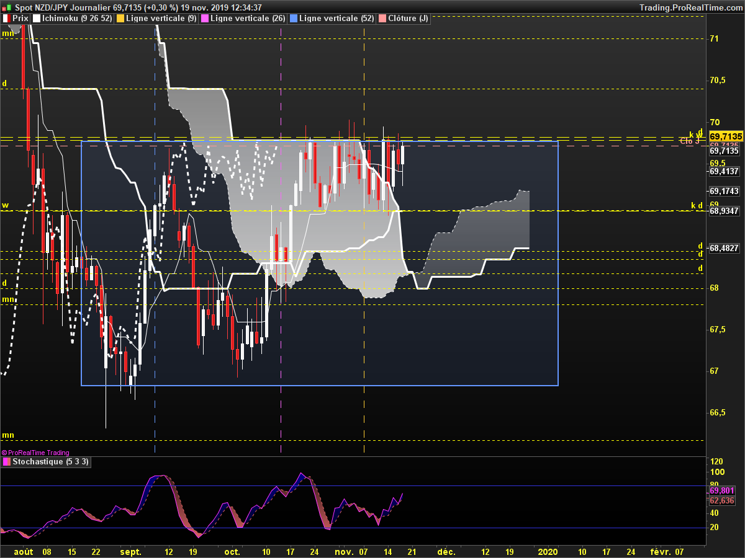Select the 69,4137 price axis label
The height and width of the screenshot is (558, 745).
[x=724, y=171]
